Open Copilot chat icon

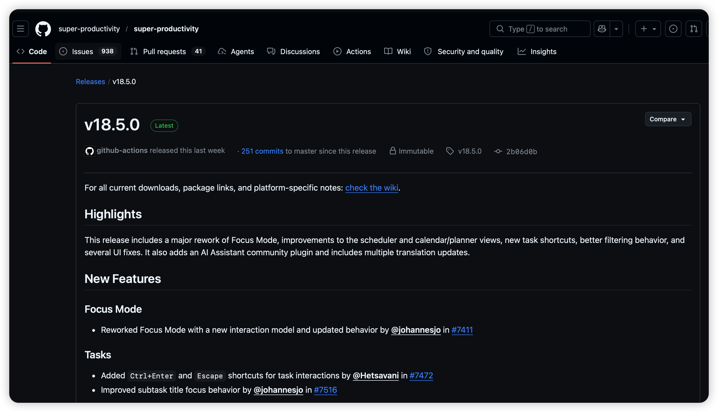point(602,28)
